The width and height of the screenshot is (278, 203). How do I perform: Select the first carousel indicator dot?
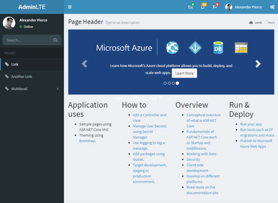(165, 83)
